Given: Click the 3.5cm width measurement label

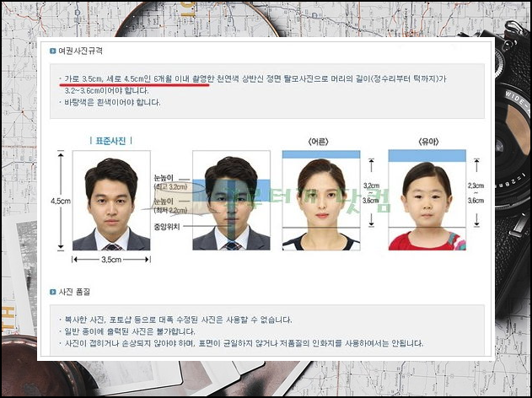Looking at the screenshot, I should 111,260.
